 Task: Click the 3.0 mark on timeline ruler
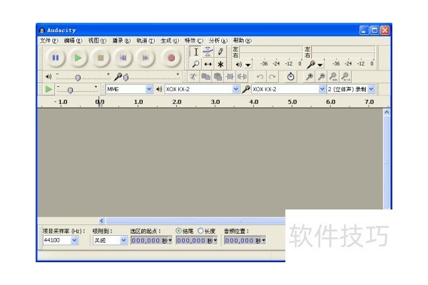tap(215, 102)
